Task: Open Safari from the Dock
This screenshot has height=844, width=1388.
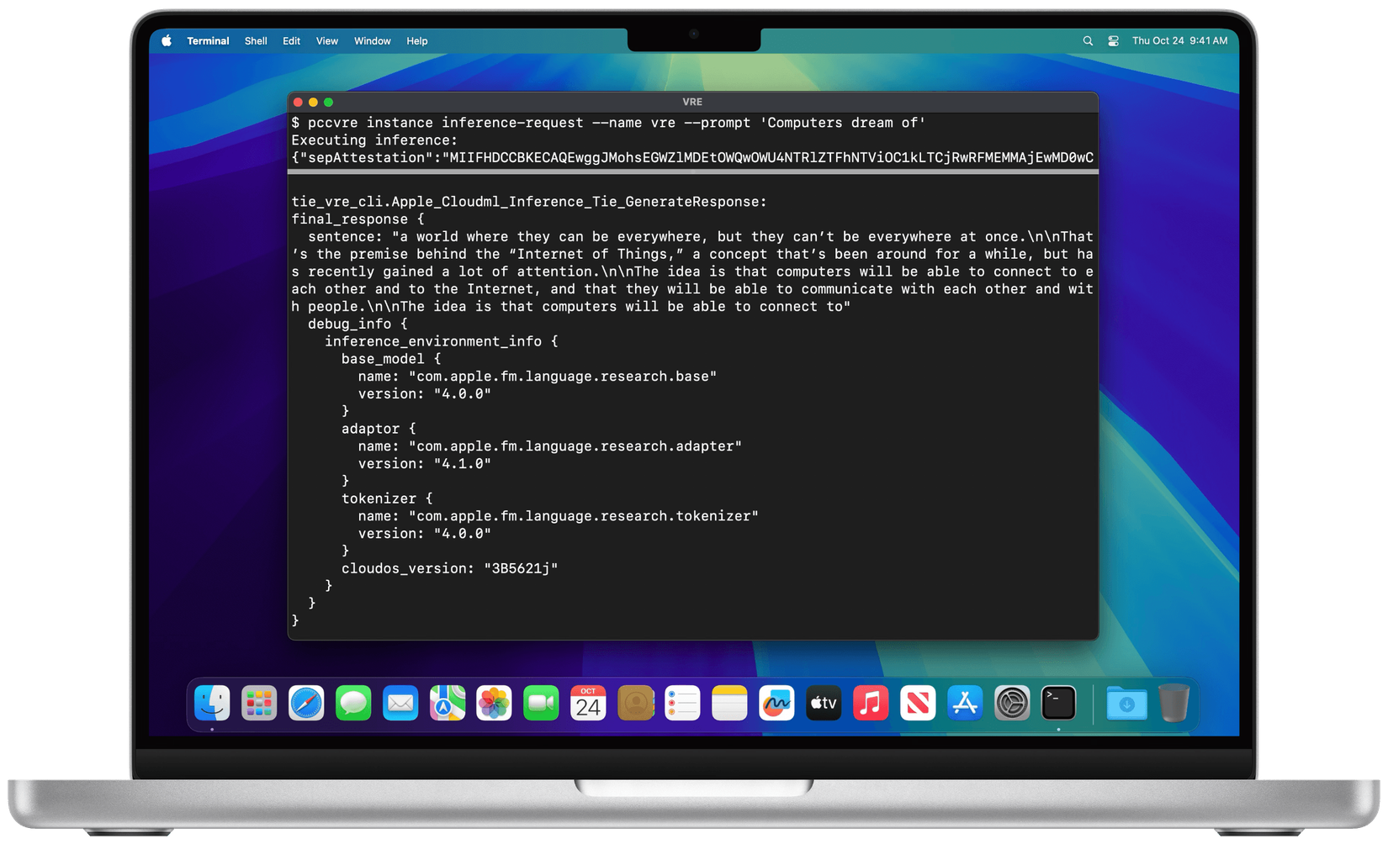Action: 306,704
